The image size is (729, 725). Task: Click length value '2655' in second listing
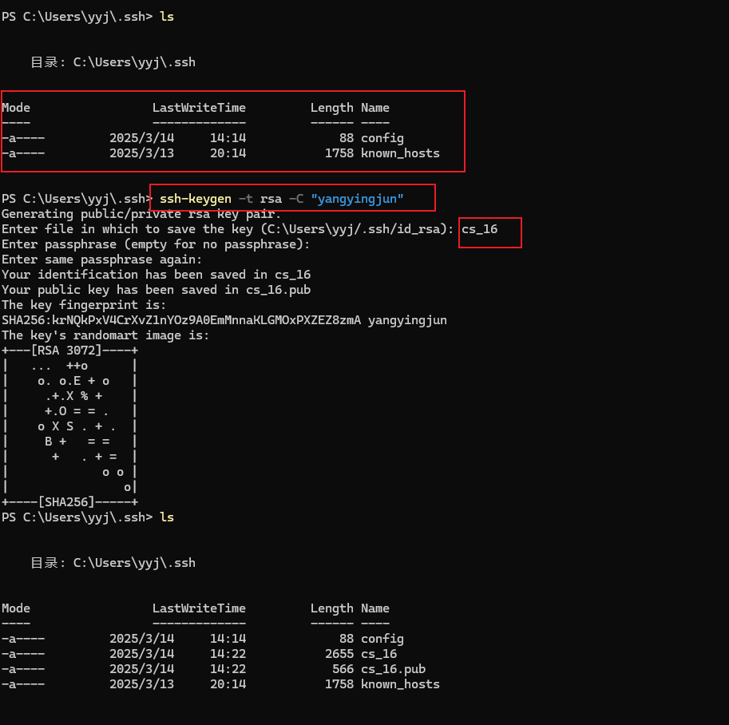[339, 654]
